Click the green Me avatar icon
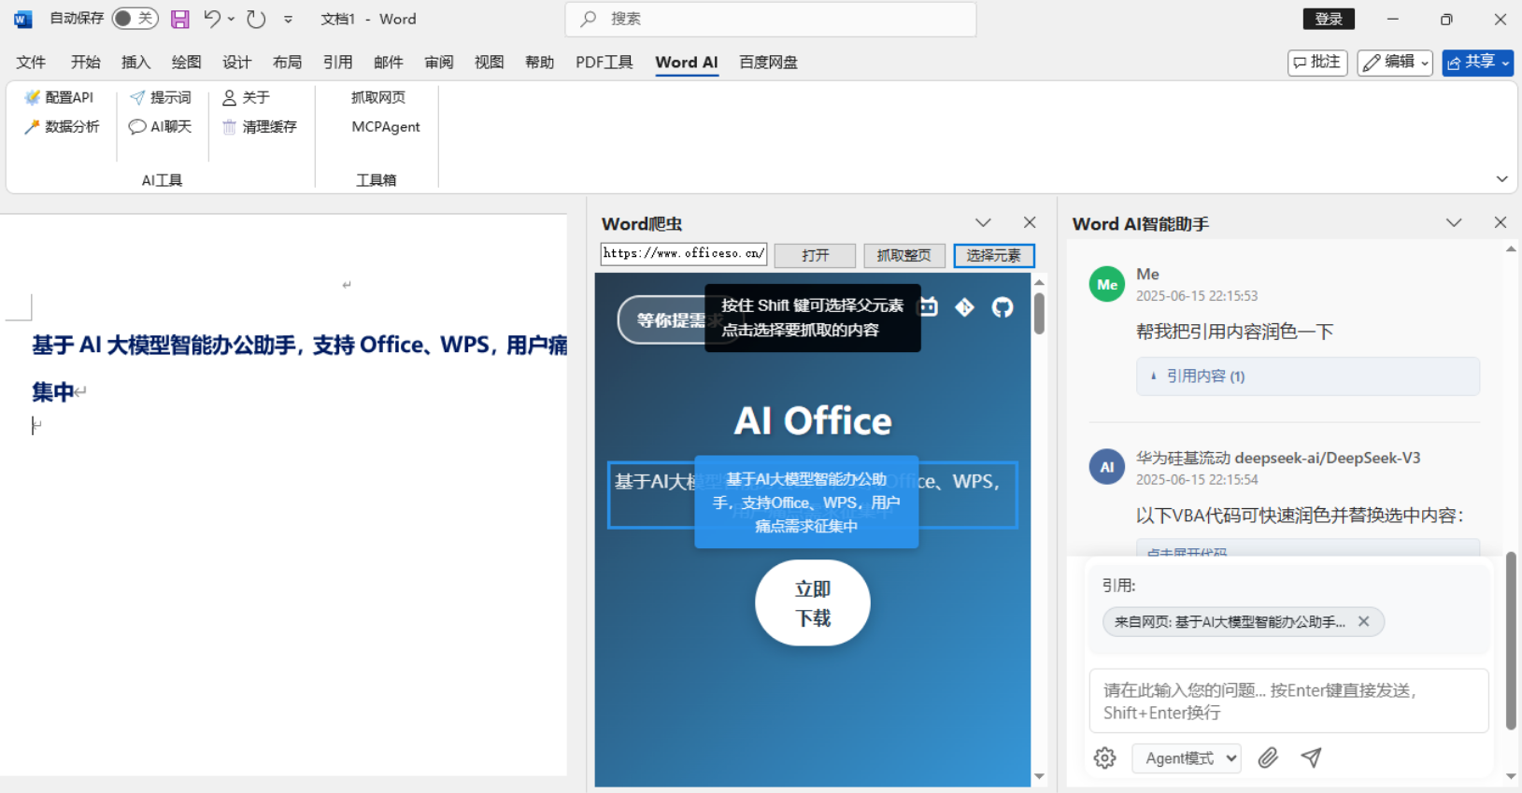The width and height of the screenshot is (1522, 793). (1107, 284)
